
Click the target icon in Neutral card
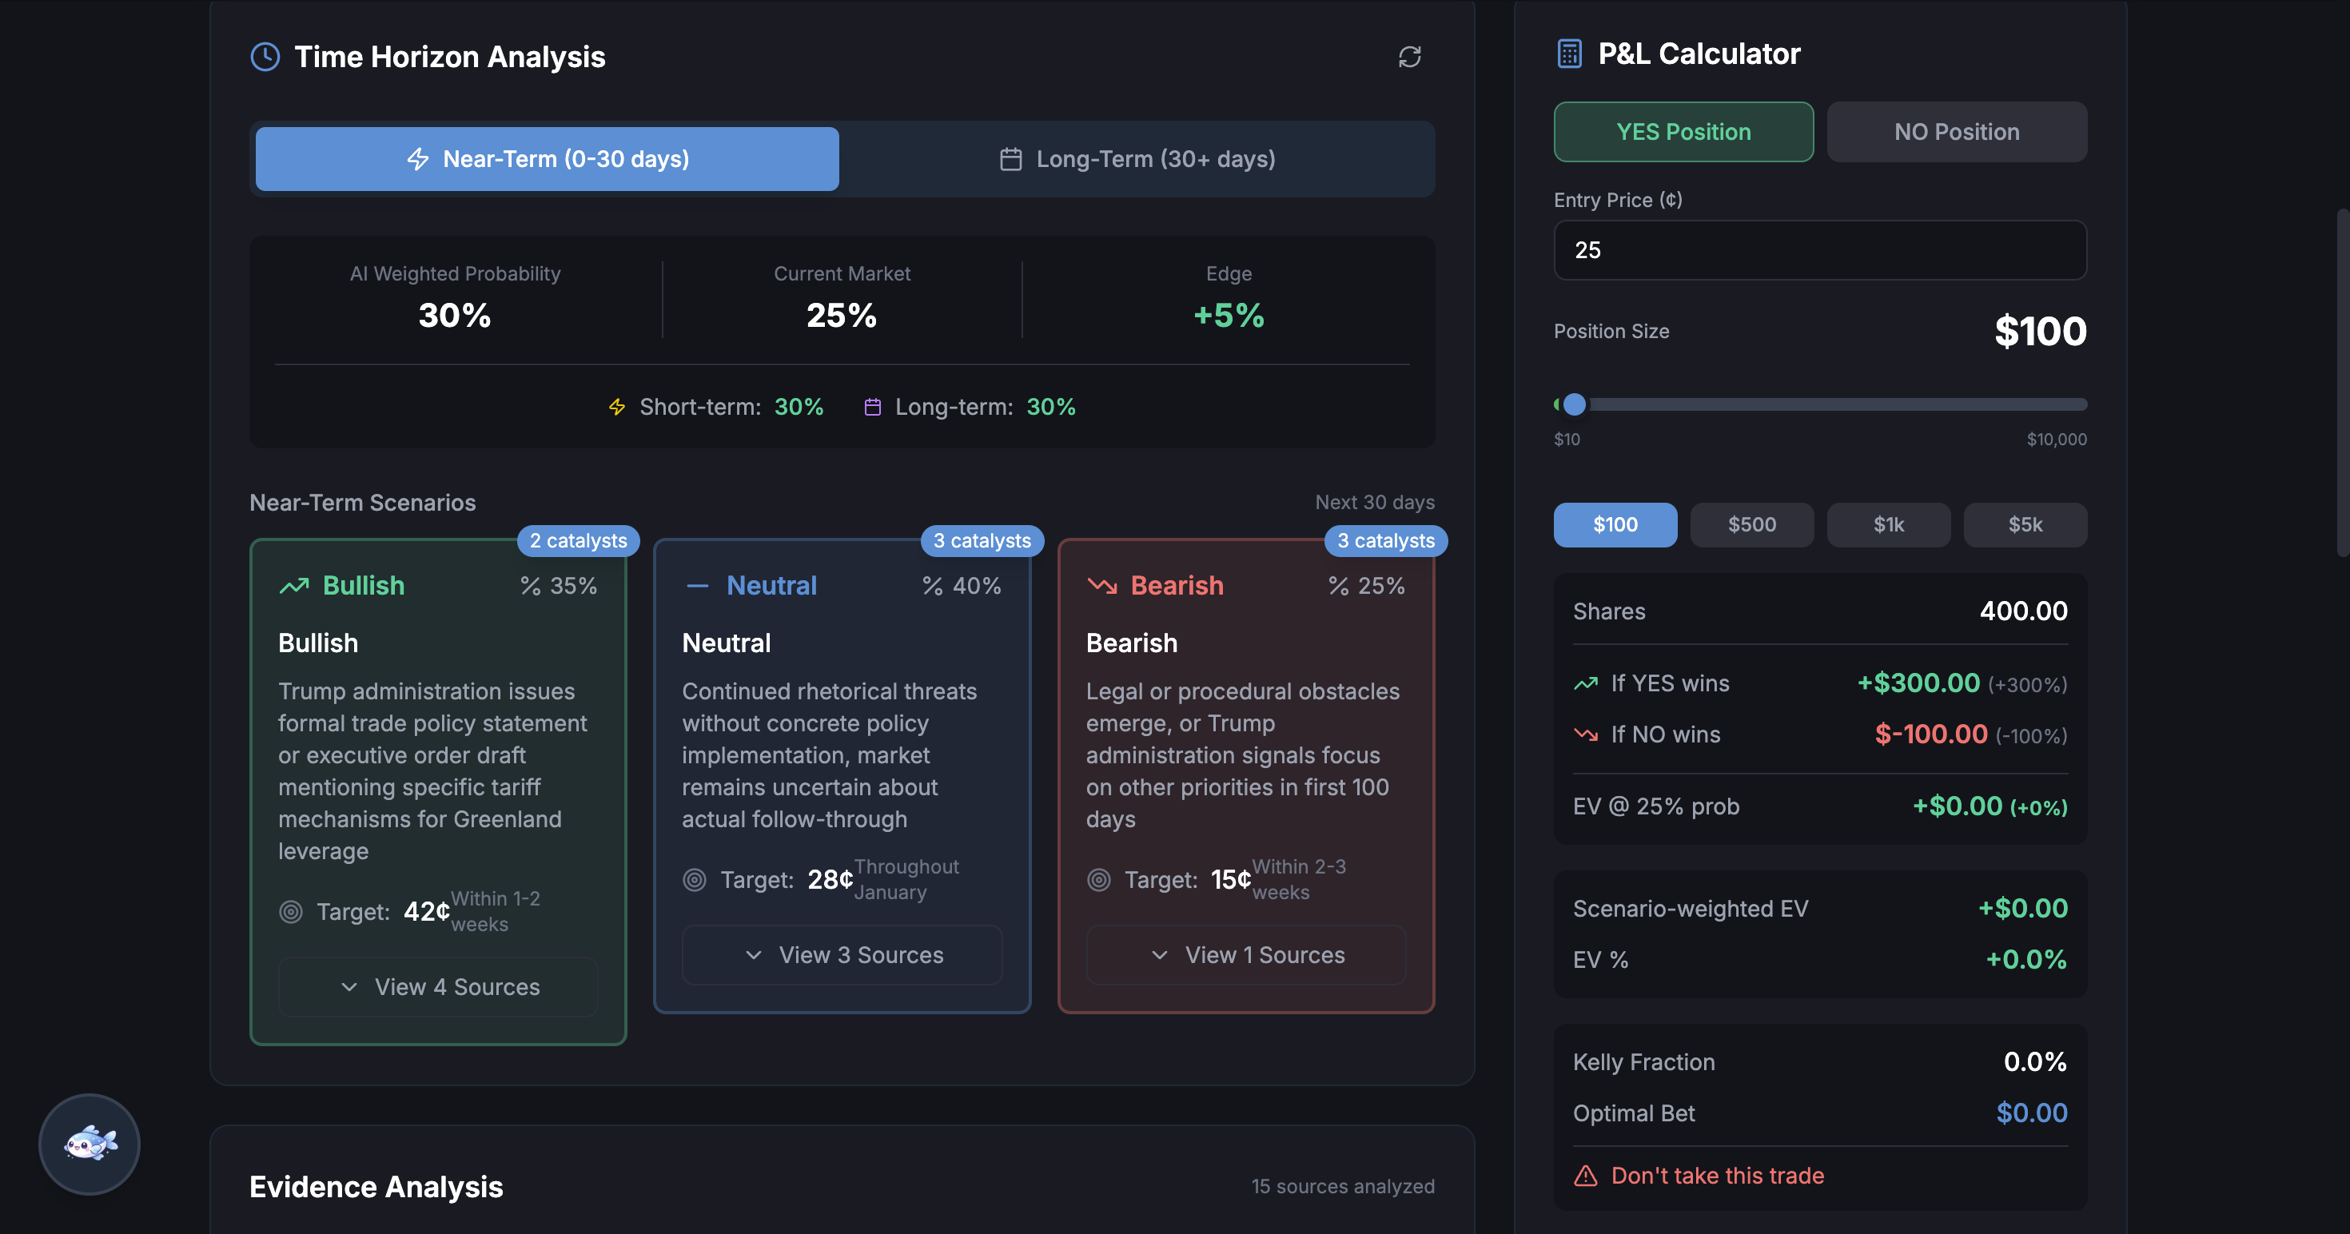[695, 879]
